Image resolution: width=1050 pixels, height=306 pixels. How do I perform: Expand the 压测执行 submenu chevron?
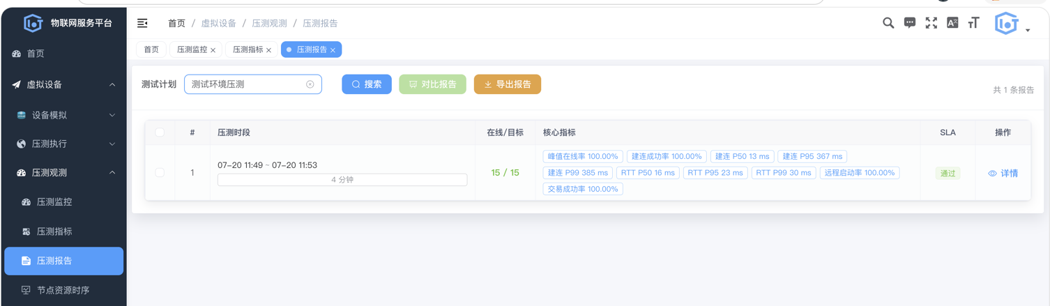click(112, 144)
